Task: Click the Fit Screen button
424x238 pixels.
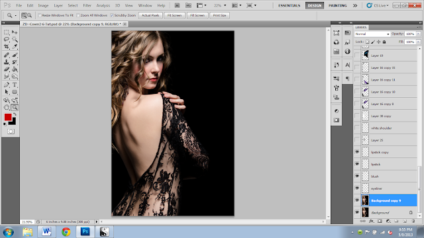Action: [174, 15]
